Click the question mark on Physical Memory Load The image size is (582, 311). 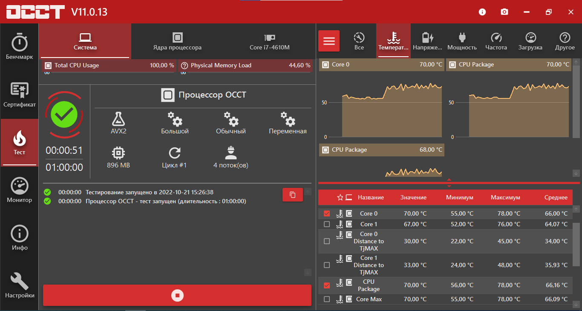(184, 66)
